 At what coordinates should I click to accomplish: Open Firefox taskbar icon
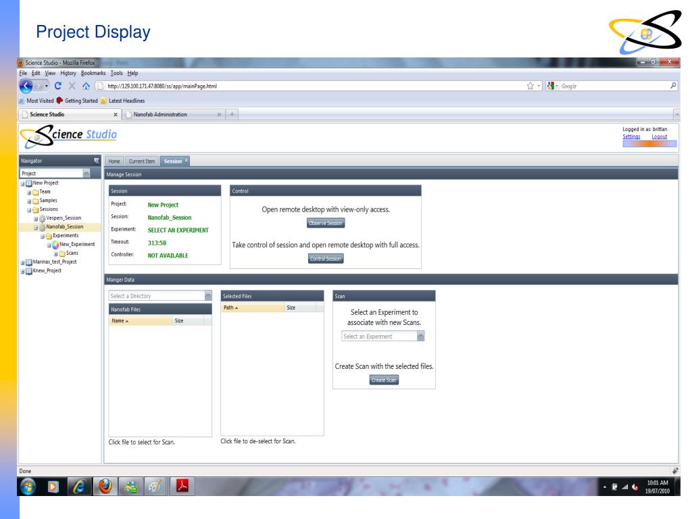[x=105, y=487]
